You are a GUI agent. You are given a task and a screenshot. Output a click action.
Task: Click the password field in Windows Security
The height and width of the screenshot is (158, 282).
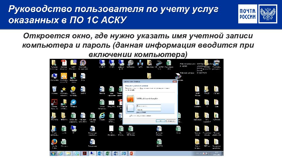pos(149,109)
